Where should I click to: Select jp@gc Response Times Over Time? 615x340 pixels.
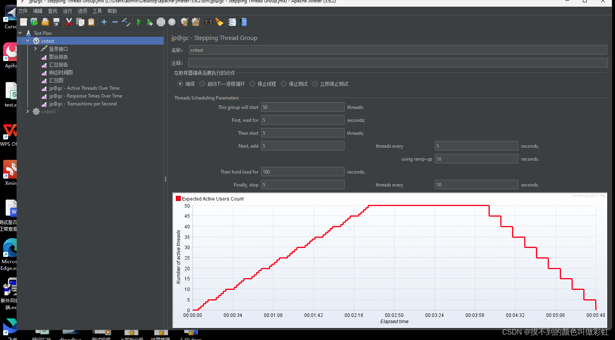[x=85, y=96]
